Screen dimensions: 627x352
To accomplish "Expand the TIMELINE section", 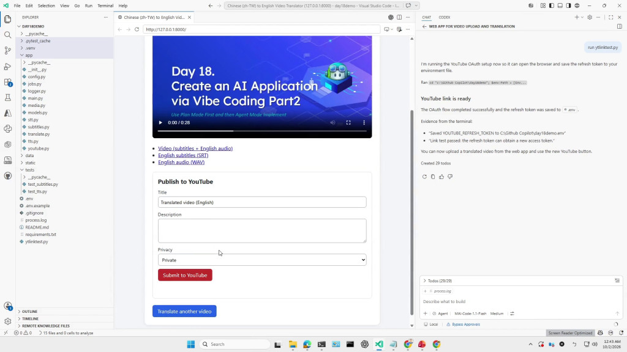I will [31, 318].
